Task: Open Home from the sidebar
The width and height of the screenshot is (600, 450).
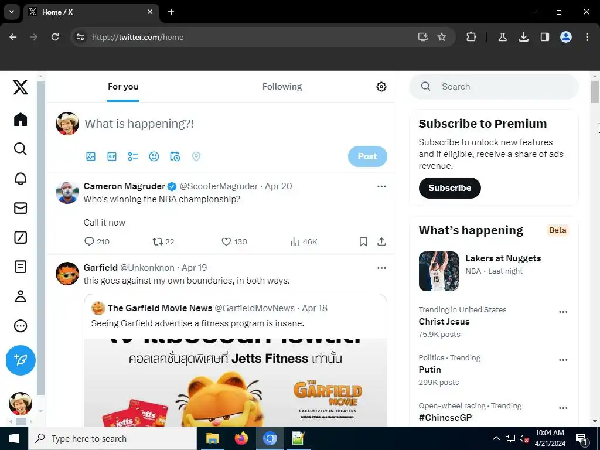Action: pos(21,120)
